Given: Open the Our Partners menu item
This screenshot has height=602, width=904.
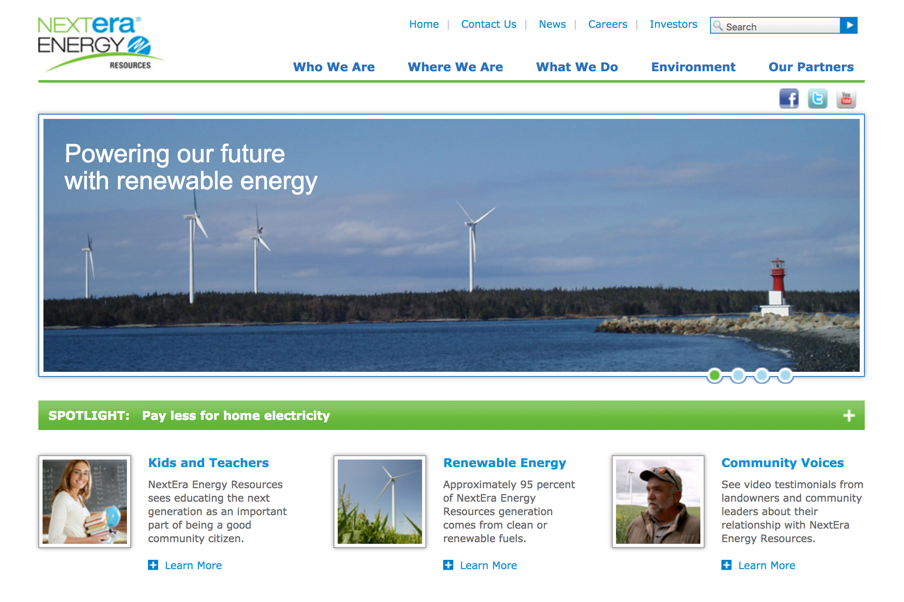Looking at the screenshot, I should point(811,67).
